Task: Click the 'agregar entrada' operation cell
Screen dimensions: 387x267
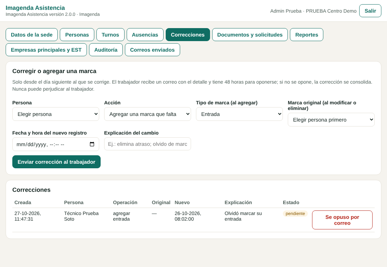Action: (x=121, y=216)
